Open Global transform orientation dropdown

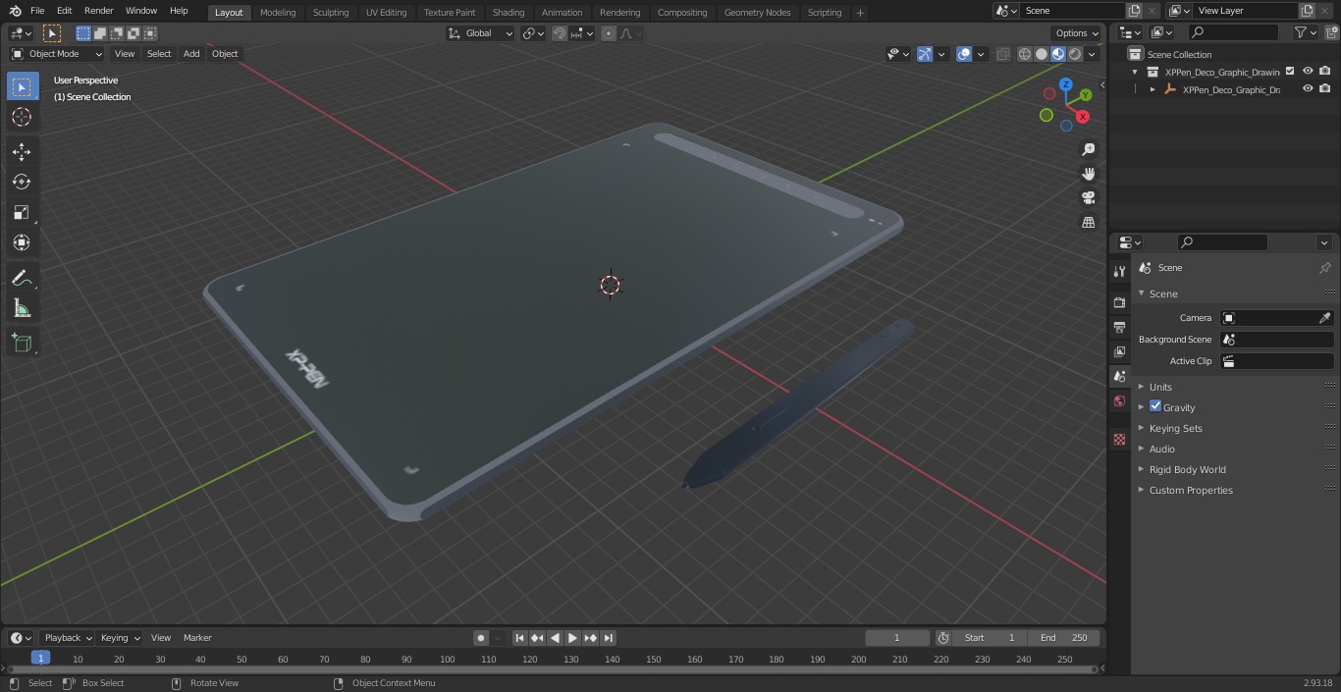click(x=481, y=33)
